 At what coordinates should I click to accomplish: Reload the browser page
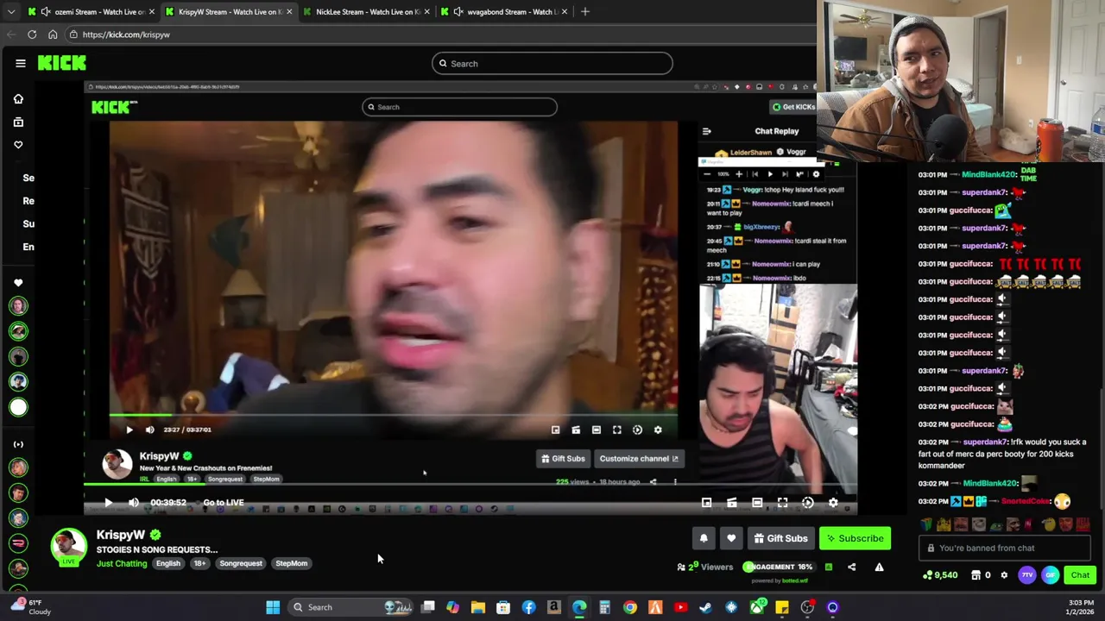click(x=32, y=34)
